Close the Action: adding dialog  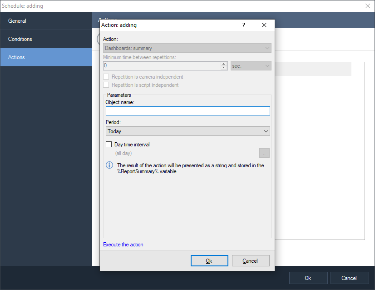[x=264, y=25]
